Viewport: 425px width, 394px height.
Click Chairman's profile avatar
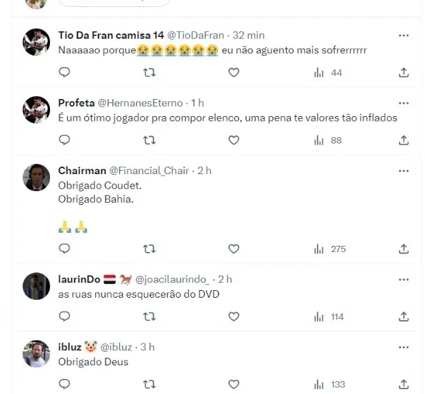pyautogui.click(x=36, y=178)
